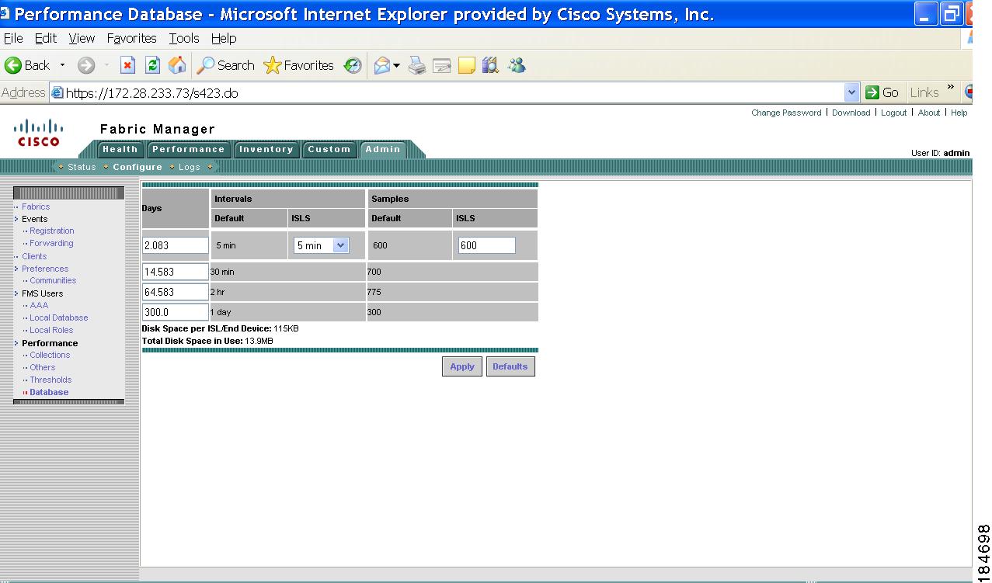Click the About link

click(929, 113)
